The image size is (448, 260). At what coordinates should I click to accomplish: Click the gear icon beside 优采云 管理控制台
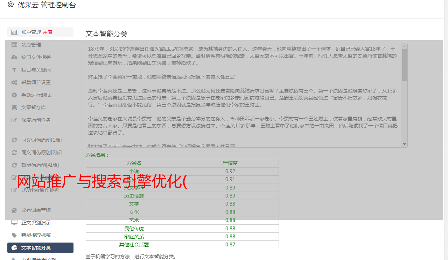(10, 5)
